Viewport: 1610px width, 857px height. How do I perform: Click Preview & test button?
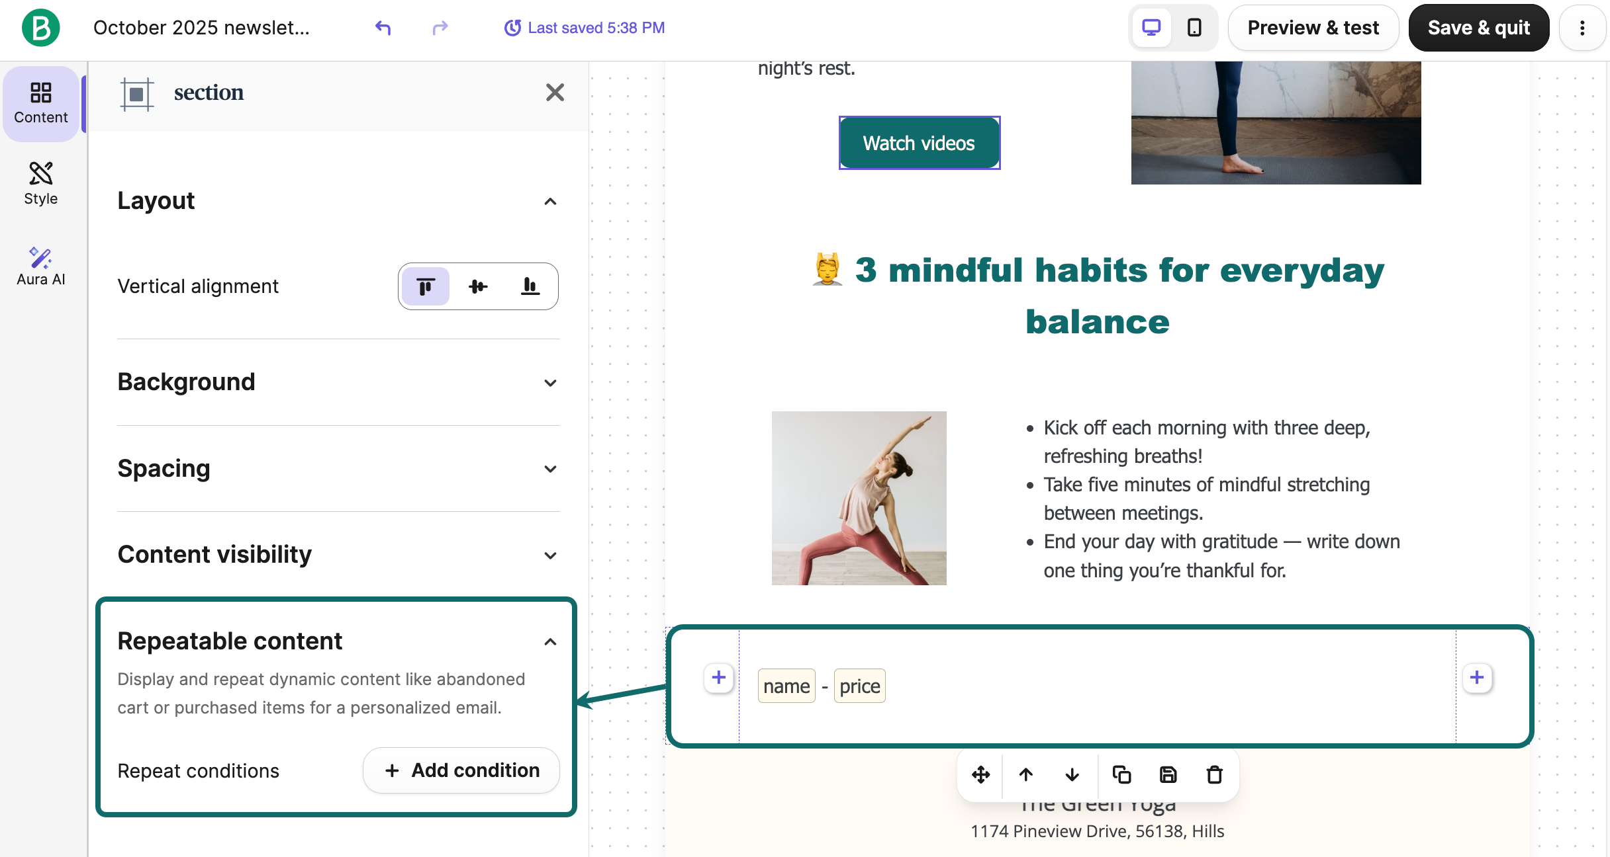click(1313, 28)
